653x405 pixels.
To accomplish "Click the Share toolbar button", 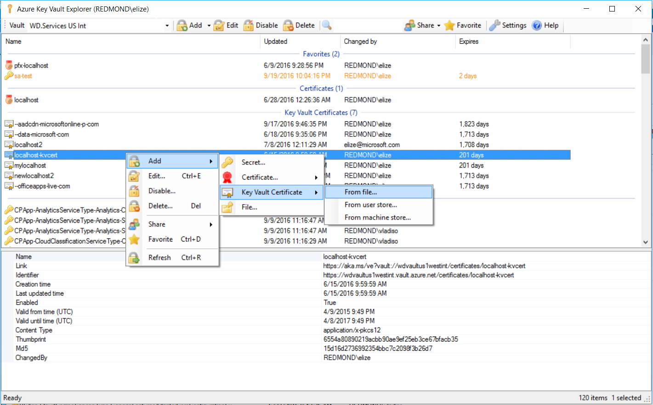I will (x=419, y=26).
